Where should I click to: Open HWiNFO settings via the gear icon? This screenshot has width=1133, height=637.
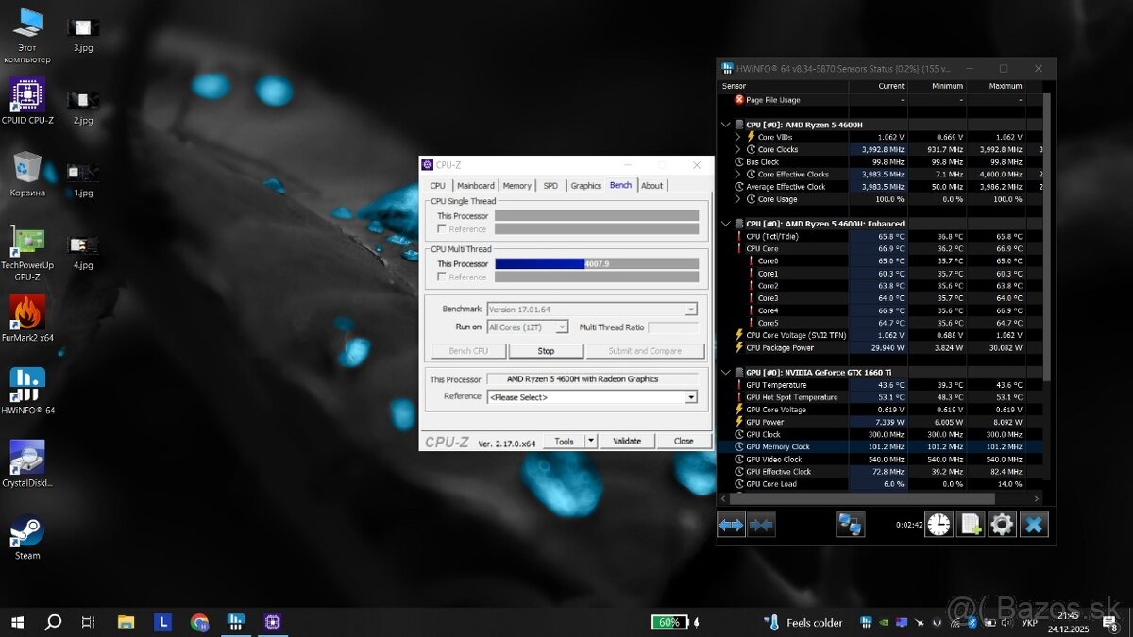point(1001,524)
